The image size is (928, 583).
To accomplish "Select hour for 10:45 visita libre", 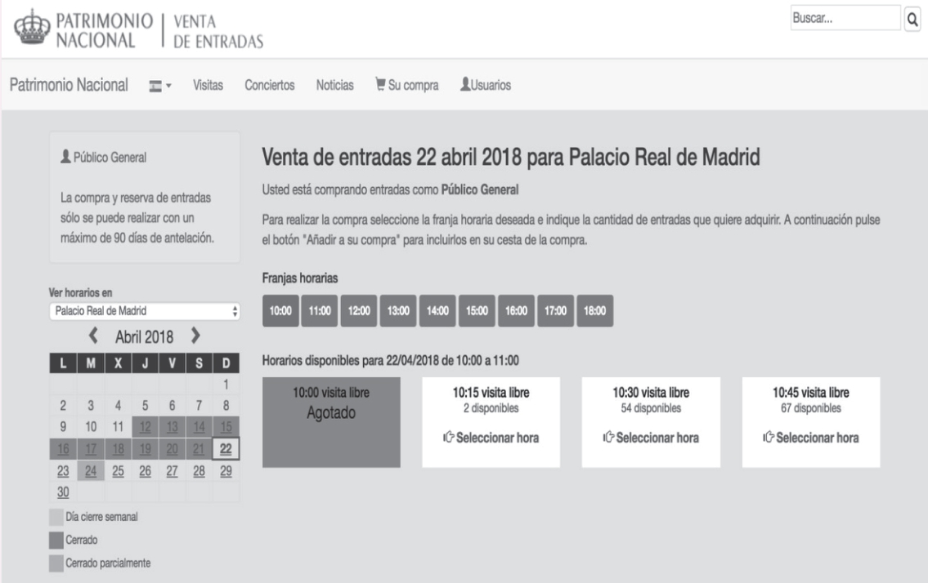I will pos(811,437).
